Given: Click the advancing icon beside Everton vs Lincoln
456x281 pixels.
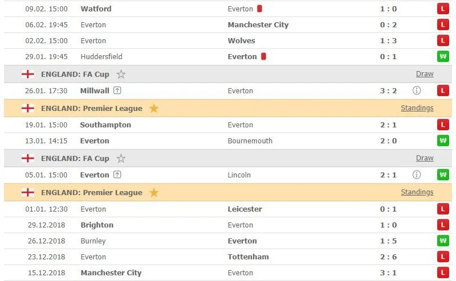Looking at the screenshot, I should coord(117,175).
